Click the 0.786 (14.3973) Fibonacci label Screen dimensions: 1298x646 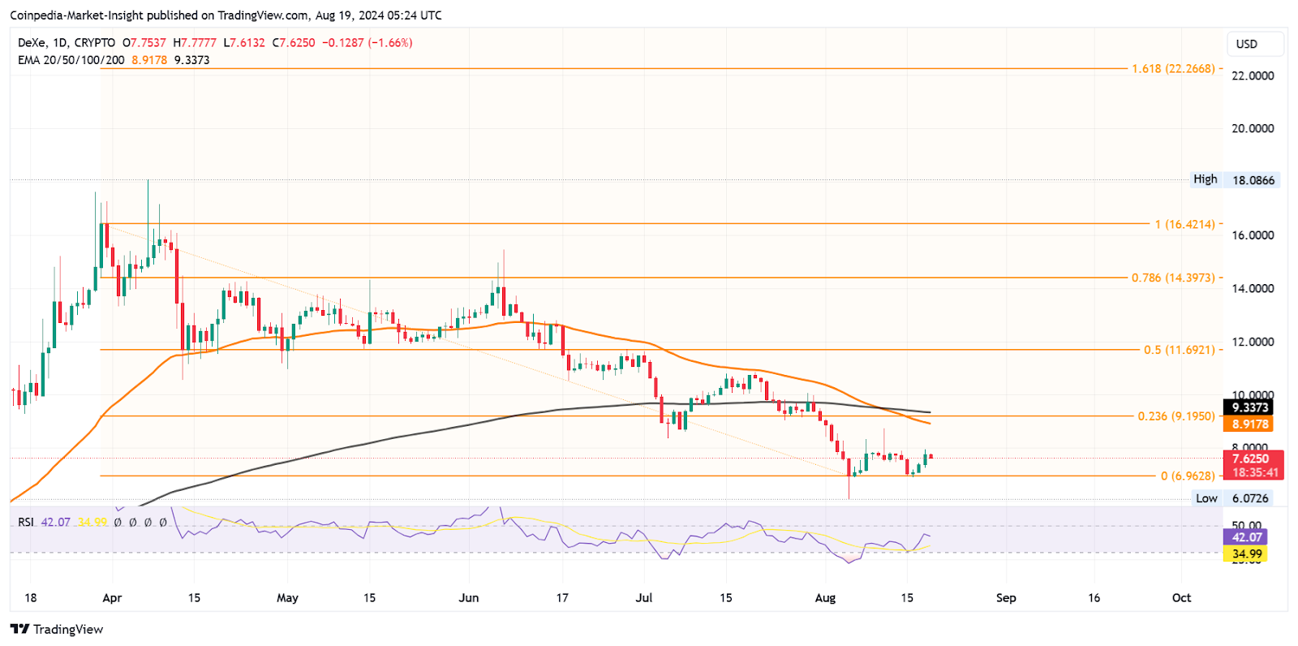[1173, 278]
